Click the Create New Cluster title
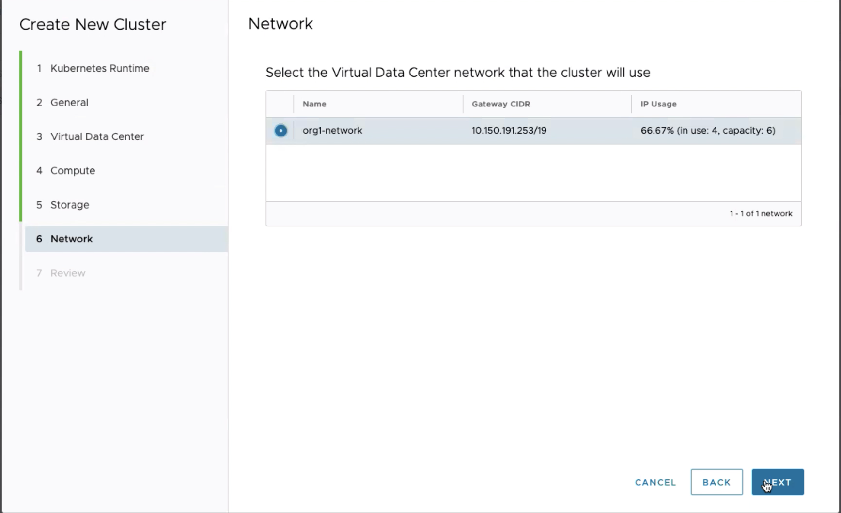The height and width of the screenshot is (513, 841). point(93,24)
